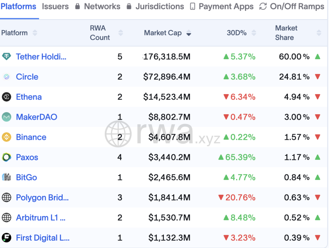The image size is (329, 248).
Task: Click the Tether Holdings logo icon
Action: pos(6,56)
